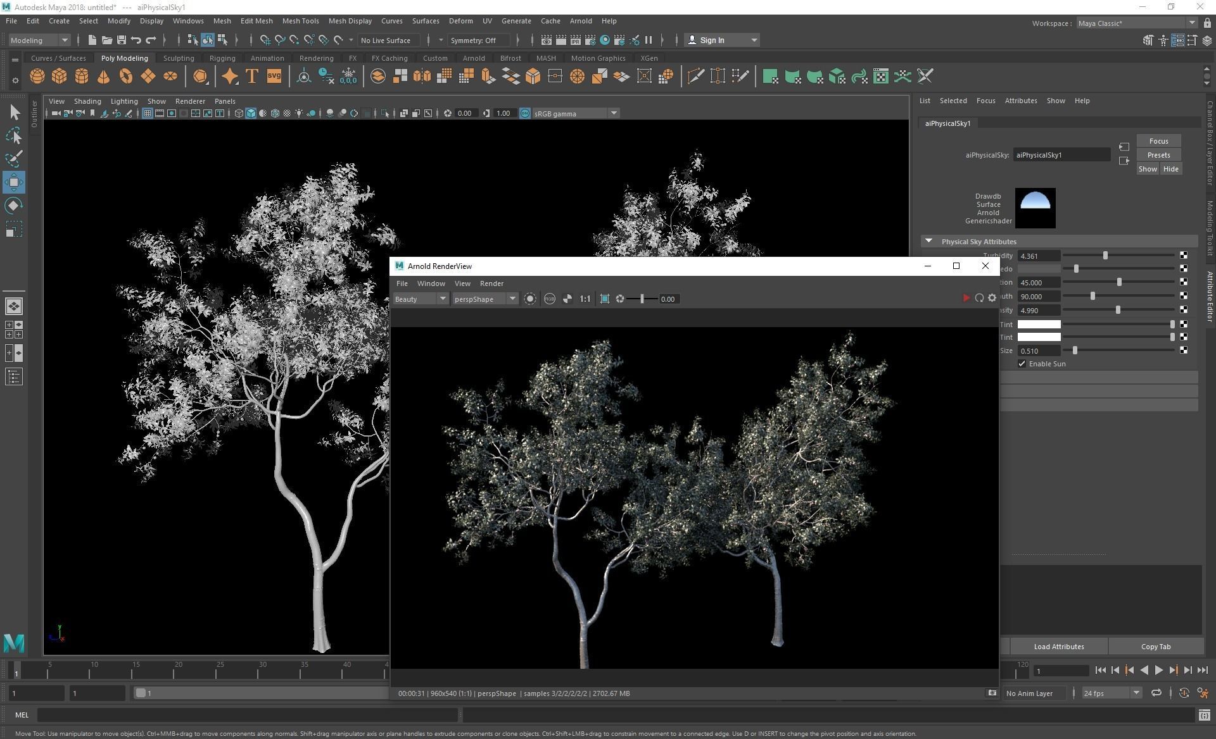Image resolution: width=1216 pixels, height=739 pixels.
Task: Open the sRGB gamma view transform dropdown
Action: click(x=576, y=113)
